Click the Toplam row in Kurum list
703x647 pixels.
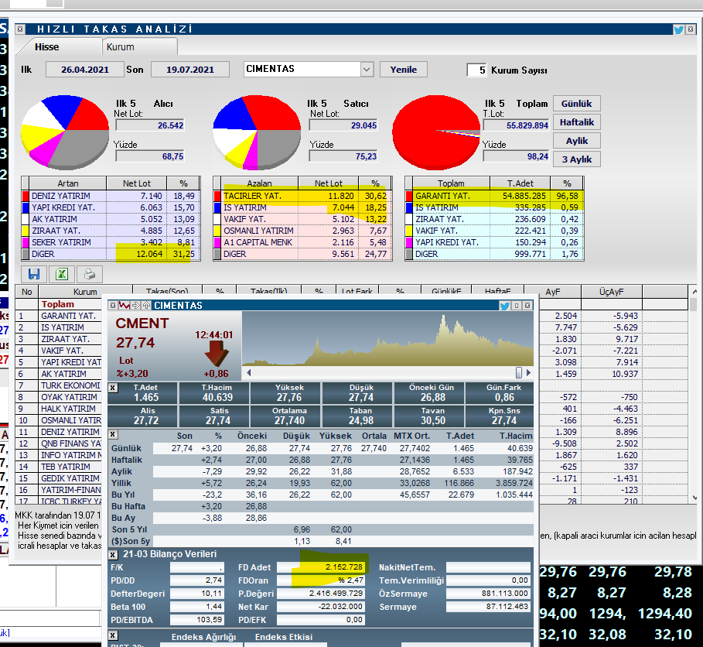[59, 304]
